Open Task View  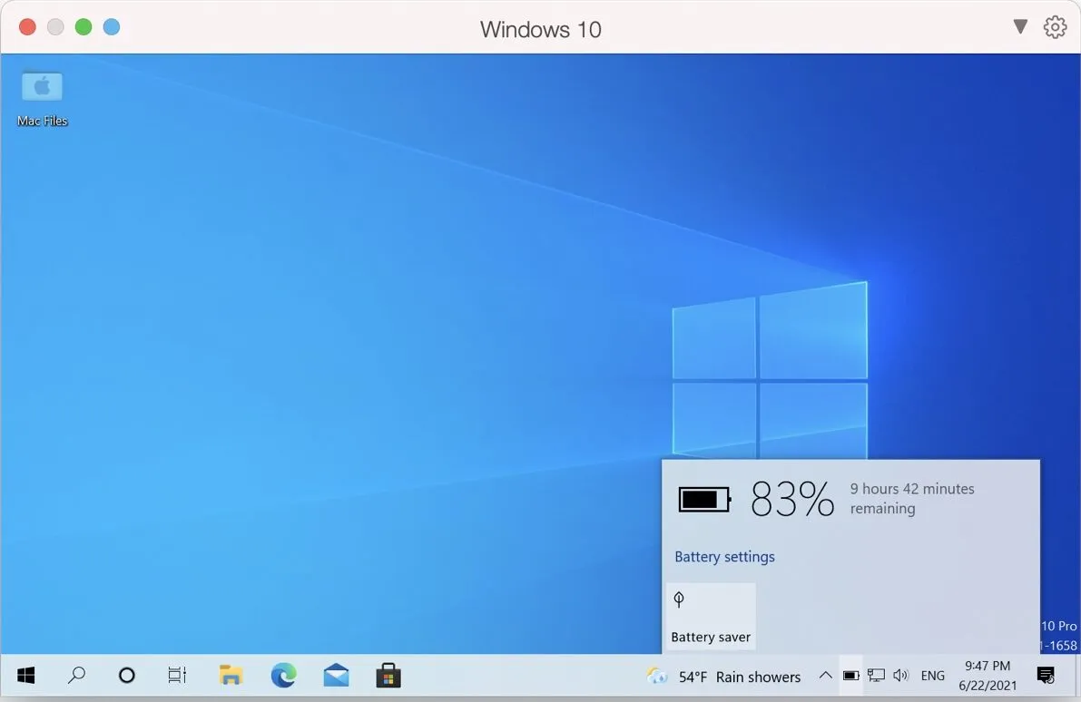click(176, 675)
